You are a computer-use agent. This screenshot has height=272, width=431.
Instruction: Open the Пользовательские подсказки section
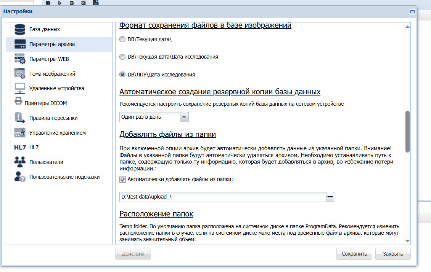pyautogui.click(x=64, y=177)
